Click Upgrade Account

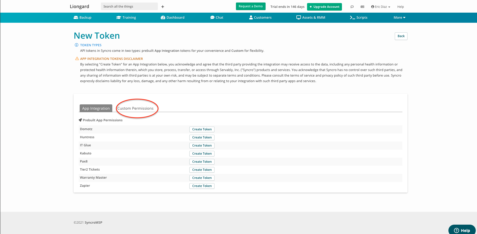click(324, 7)
